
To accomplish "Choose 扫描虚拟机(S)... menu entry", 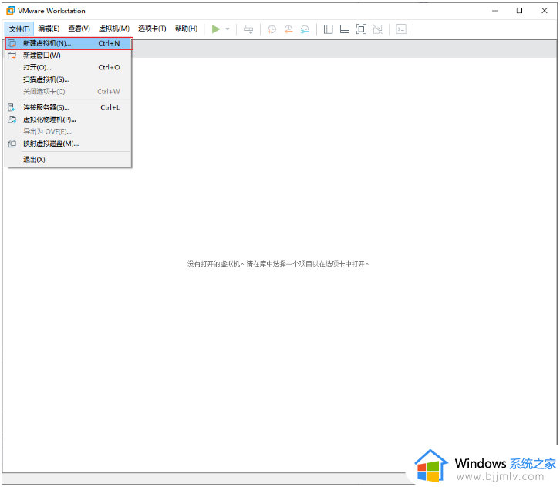I will coord(68,79).
